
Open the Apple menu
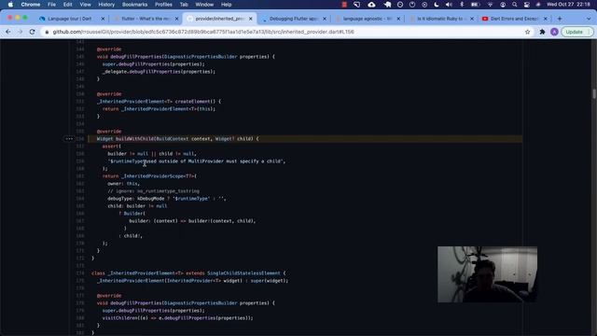10,5
